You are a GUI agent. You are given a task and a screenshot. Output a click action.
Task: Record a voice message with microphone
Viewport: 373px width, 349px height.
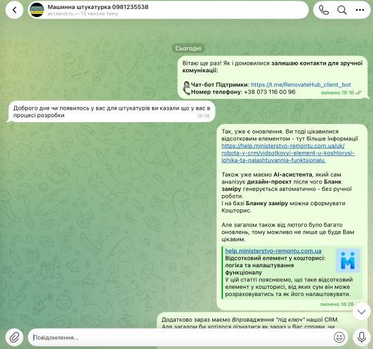coord(361,337)
